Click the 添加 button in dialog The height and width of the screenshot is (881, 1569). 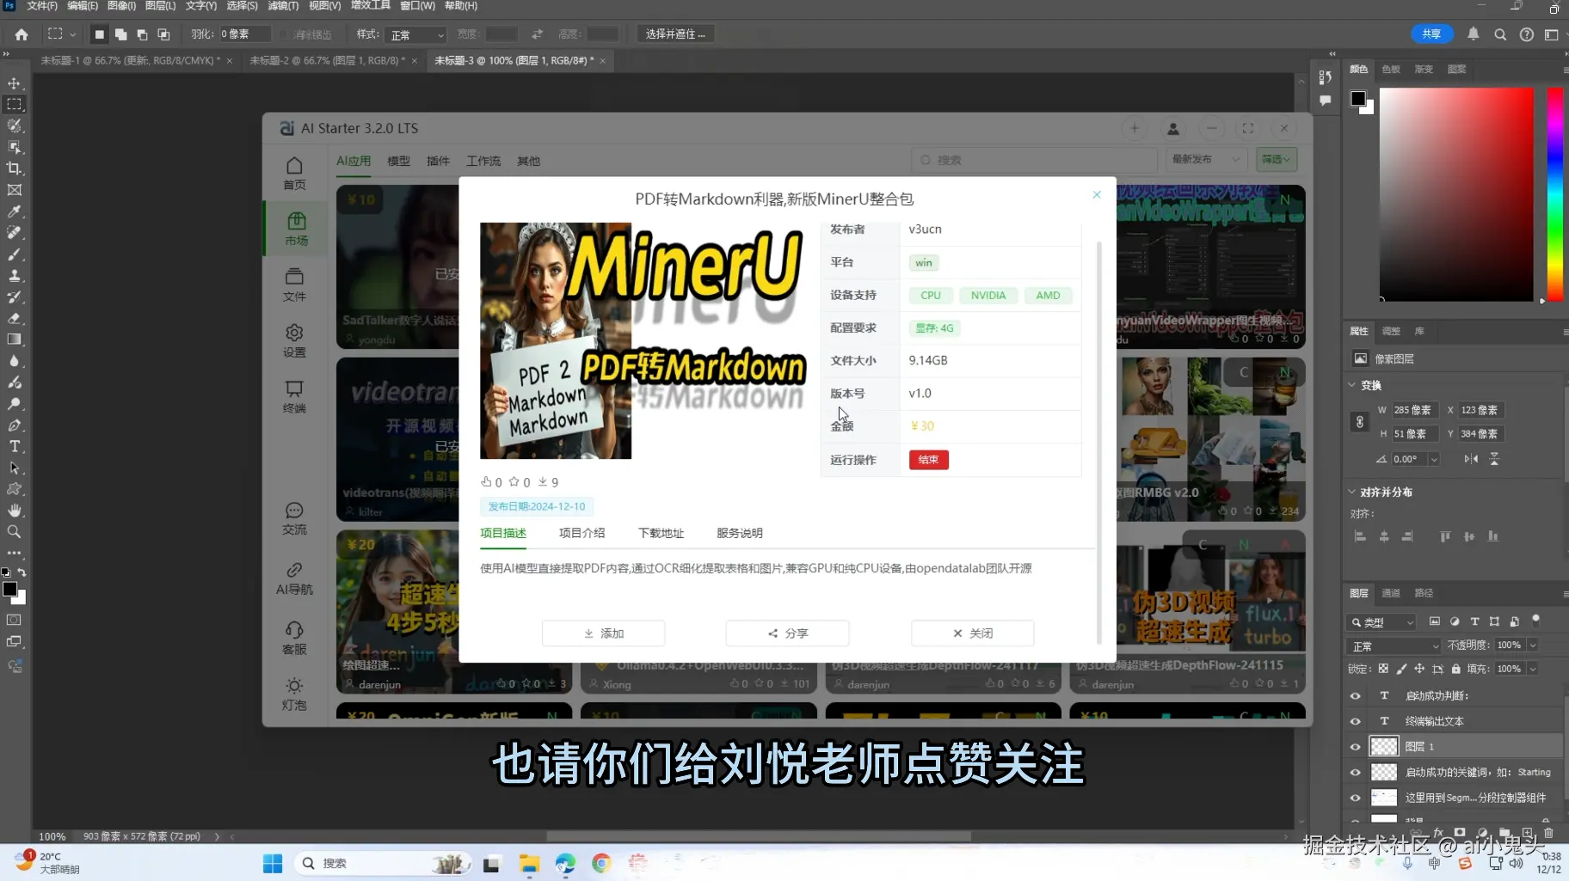pos(603,633)
